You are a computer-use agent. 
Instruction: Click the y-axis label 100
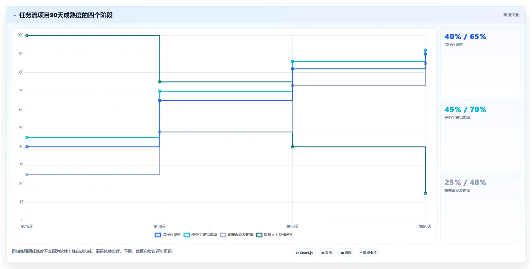click(x=20, y=35)
